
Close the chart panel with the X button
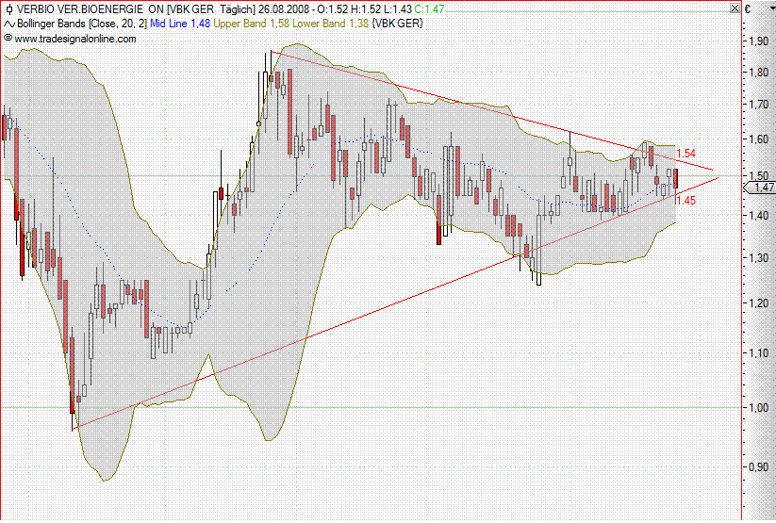click(735, 8)
